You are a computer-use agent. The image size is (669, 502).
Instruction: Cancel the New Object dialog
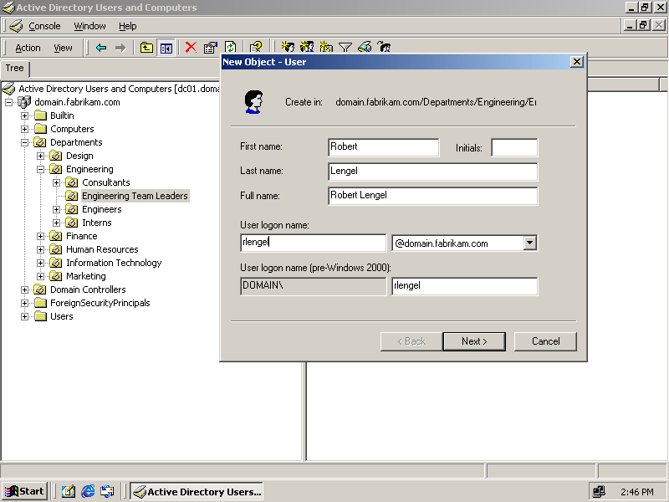click(x=545, y=341)
